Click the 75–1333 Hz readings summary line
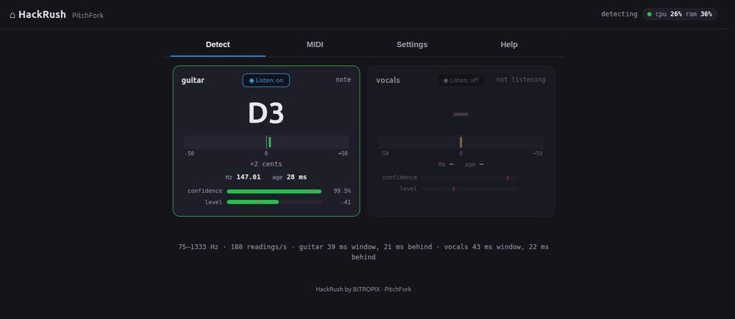Image resolution: width=735 pixels, height=319 pixels. [364, 252]
